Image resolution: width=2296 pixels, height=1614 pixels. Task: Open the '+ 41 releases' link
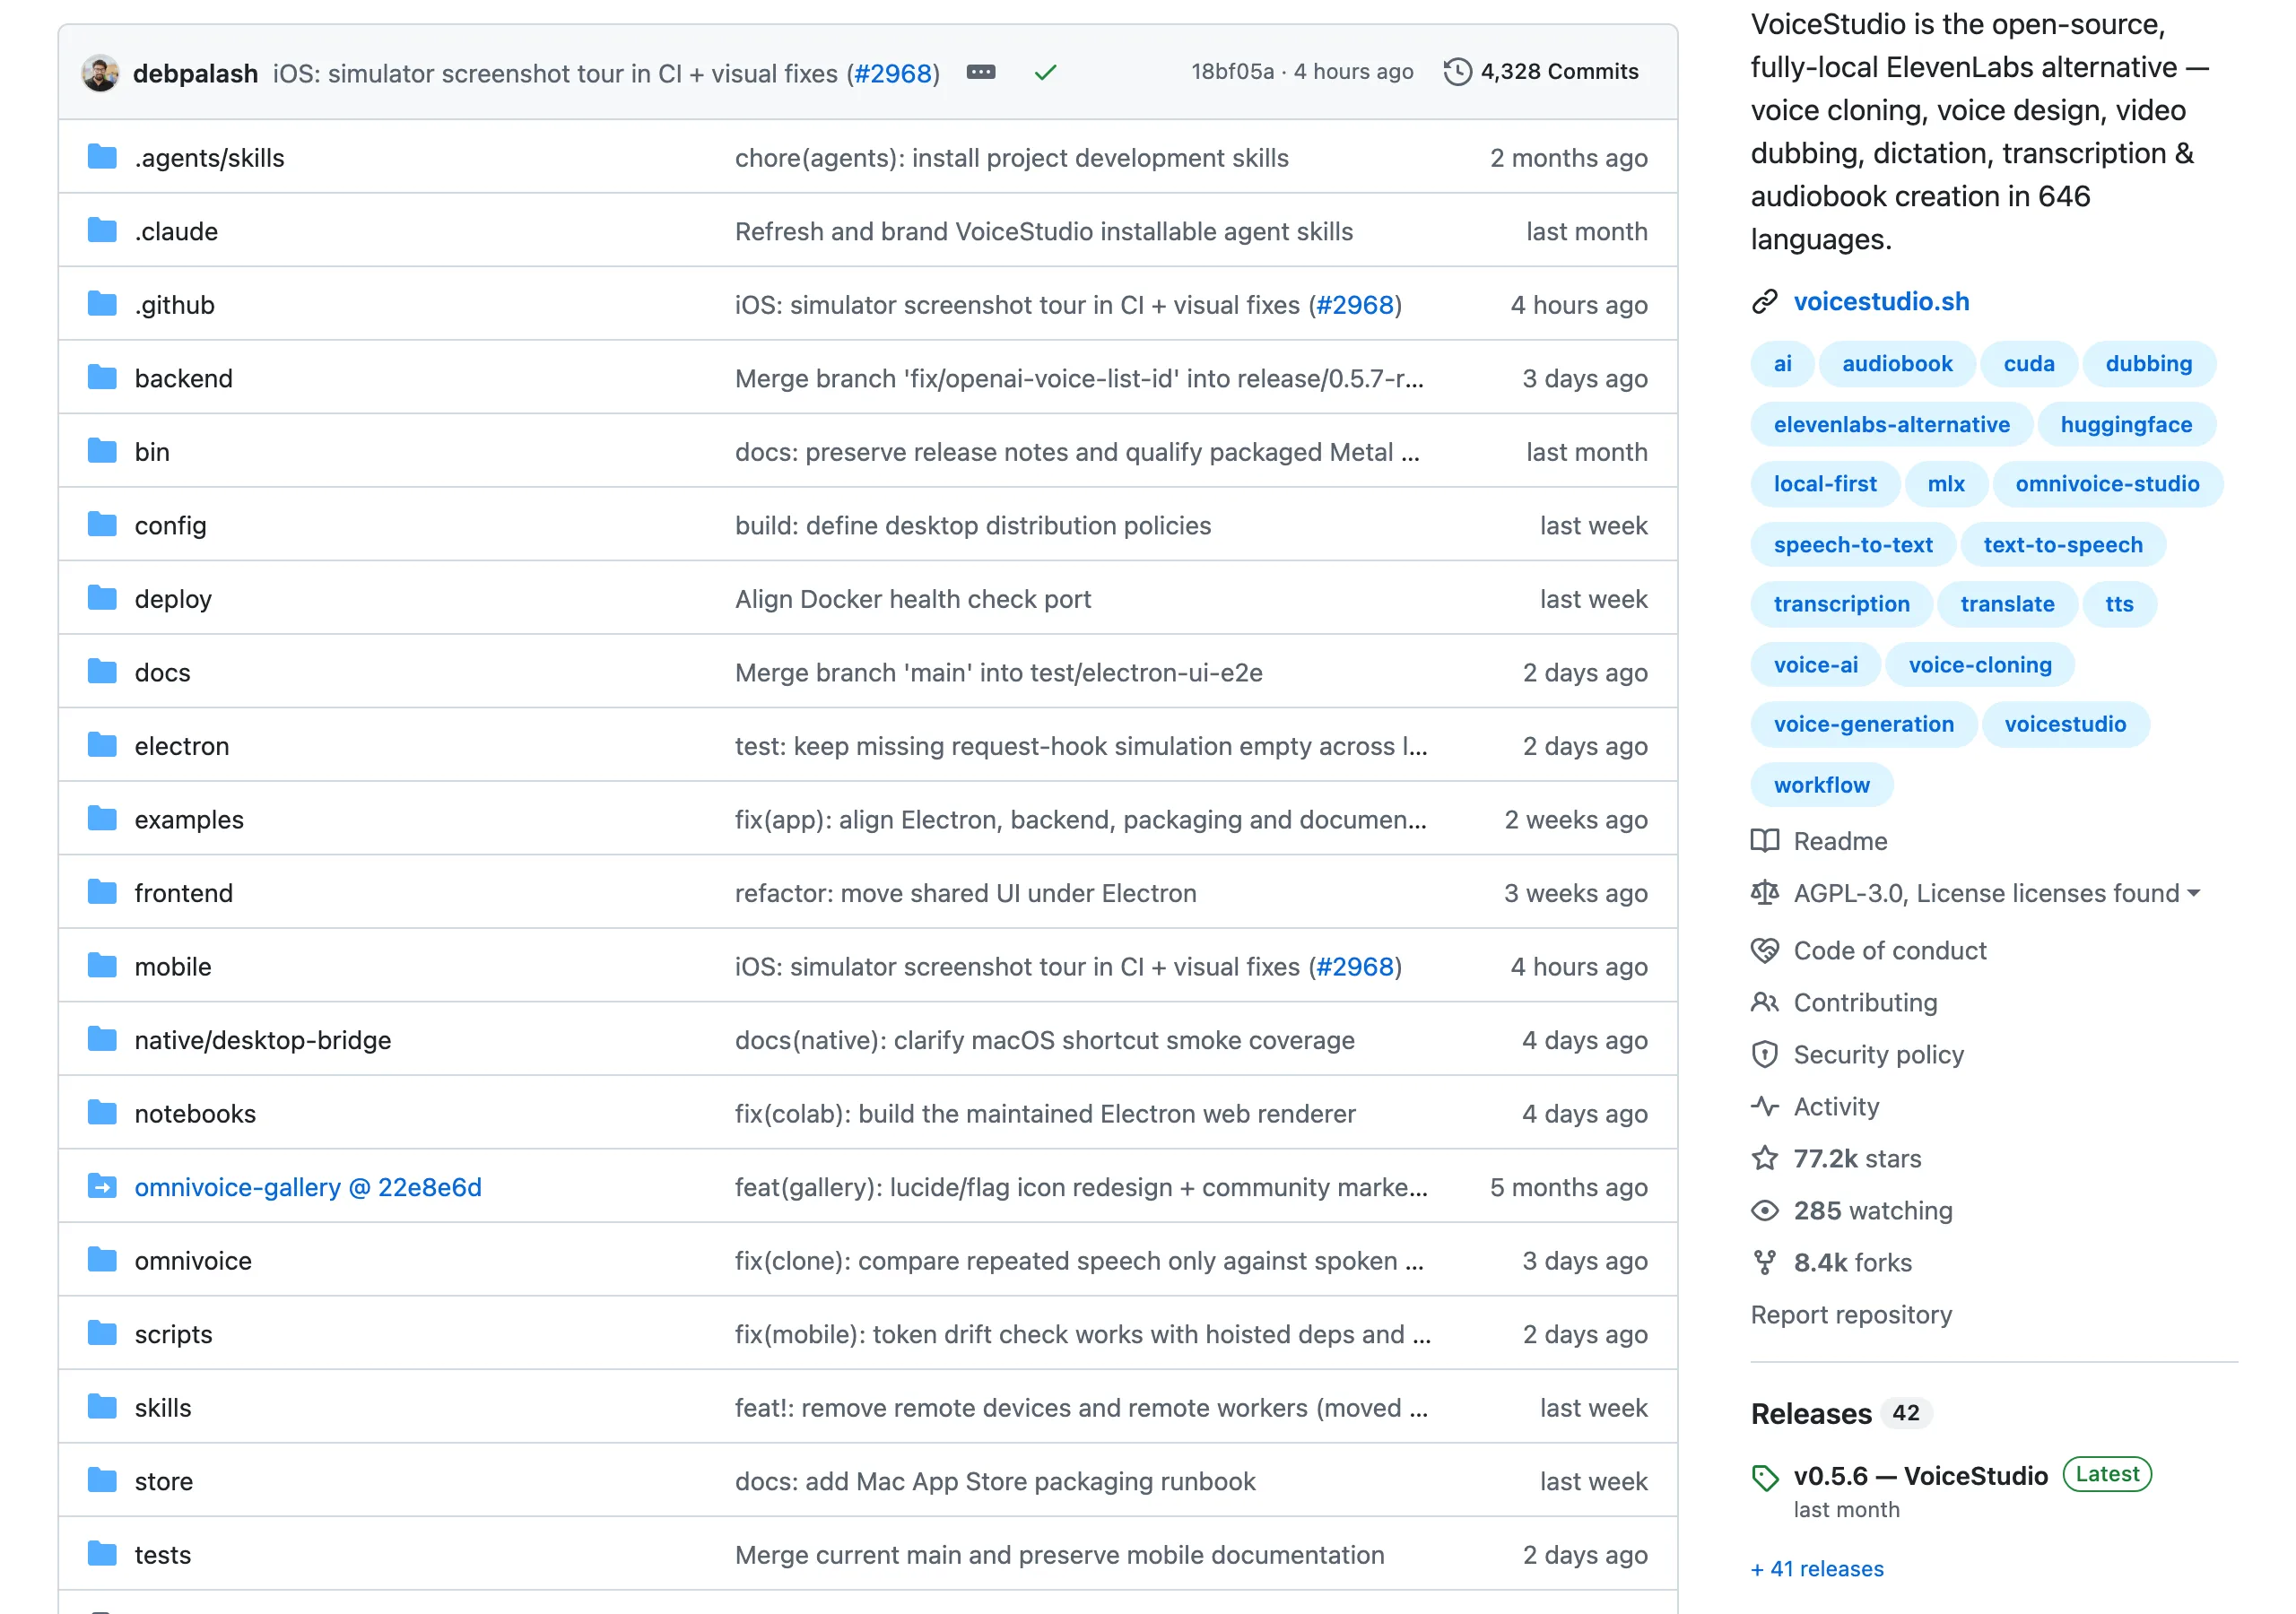[x=1817, y=1569]
